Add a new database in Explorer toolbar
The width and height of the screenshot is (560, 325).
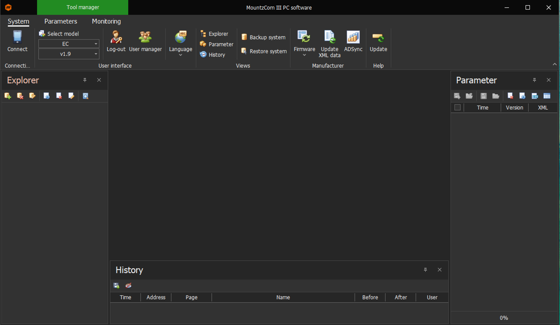pyautogui.click(x=8, y=96)
